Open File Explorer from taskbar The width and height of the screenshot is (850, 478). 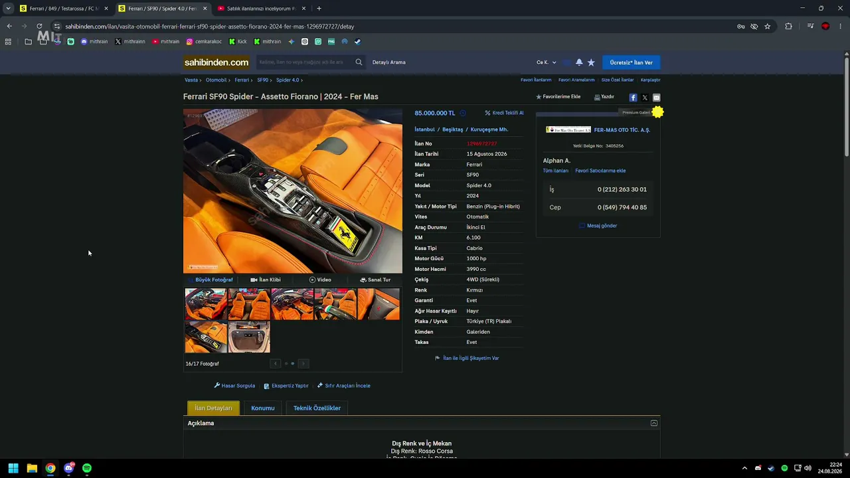click(x=32, y=468)
